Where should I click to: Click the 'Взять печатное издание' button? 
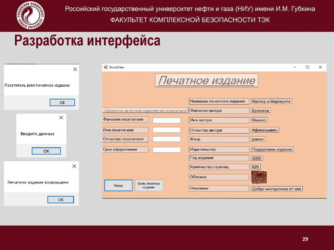click(x=148, y=185)
